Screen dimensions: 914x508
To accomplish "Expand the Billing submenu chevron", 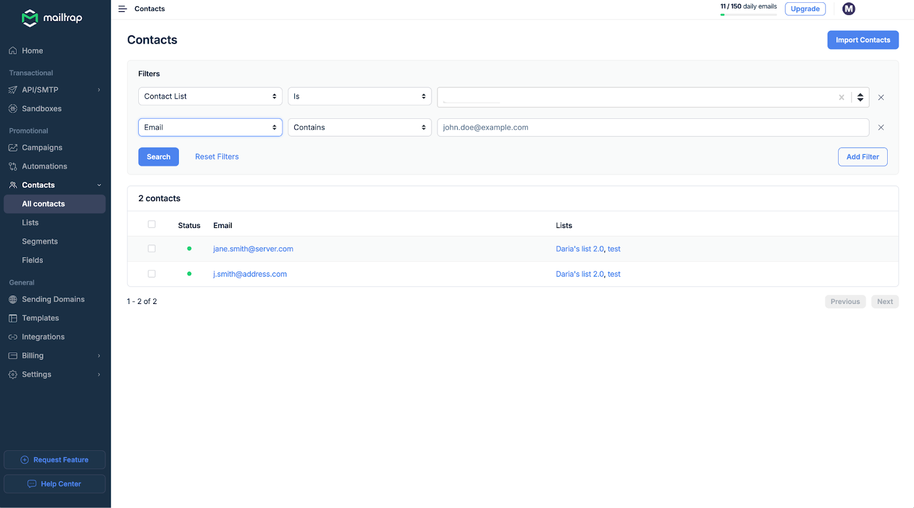I will (x=99, y=355).
